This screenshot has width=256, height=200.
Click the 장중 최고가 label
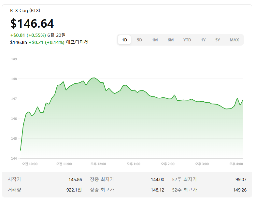click(102, 190)
